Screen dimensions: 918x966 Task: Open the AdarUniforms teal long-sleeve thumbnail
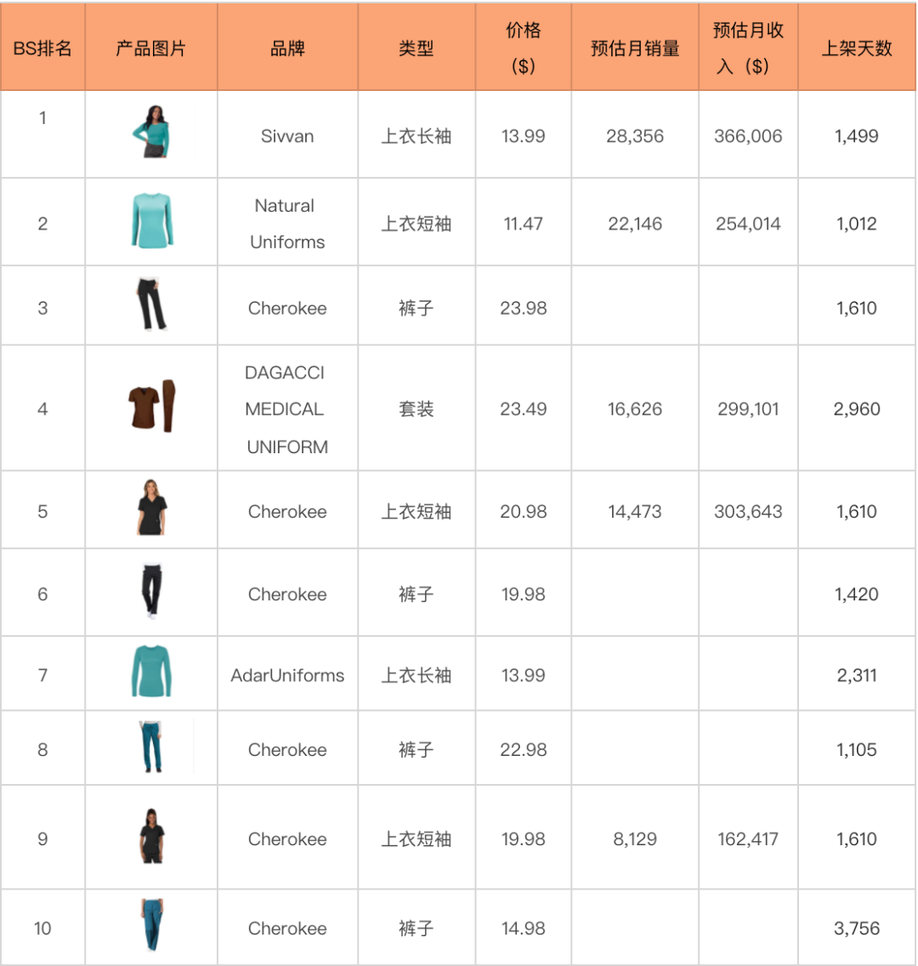coord(152,673)
